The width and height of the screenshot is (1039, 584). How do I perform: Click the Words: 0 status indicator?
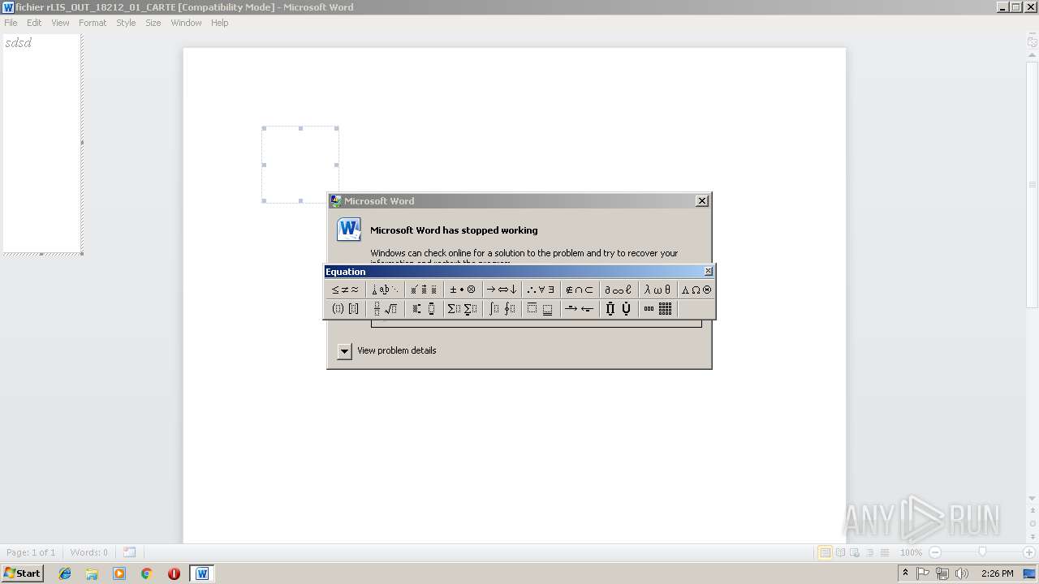pos(88,552)
